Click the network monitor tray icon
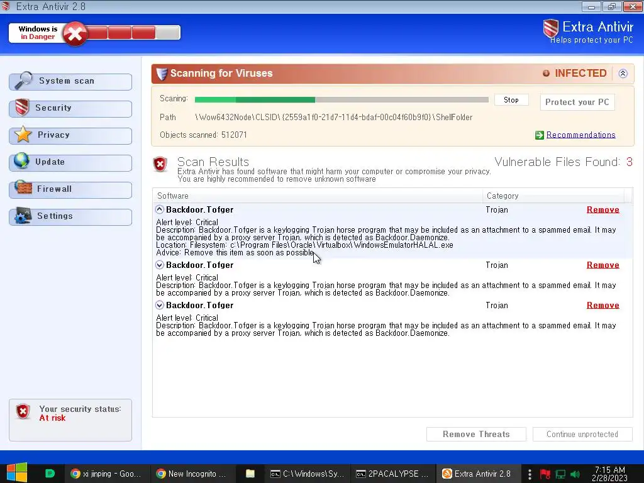Screen dimensions: 644x483 point(560,474)
